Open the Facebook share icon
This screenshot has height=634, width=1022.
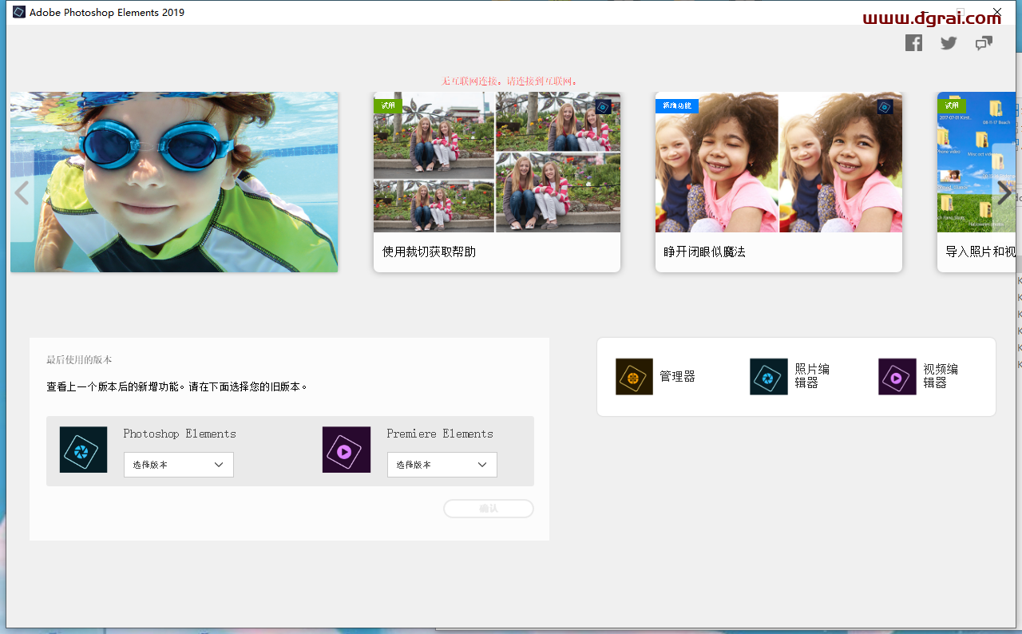tap(913, 43)
